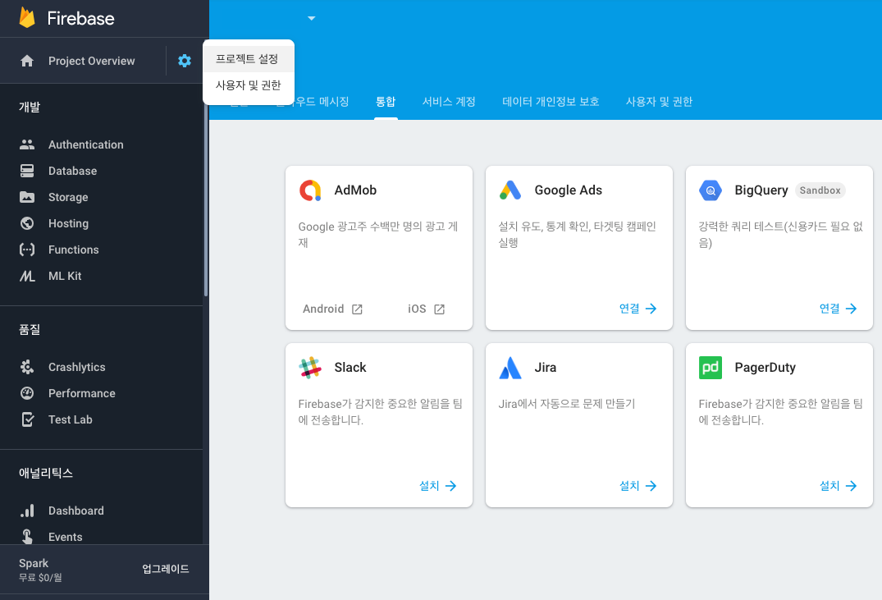Image resolution: width=882 pixels, height=600 pixels.
Task: Click the Firebase title text
Action: click(80, 19)
